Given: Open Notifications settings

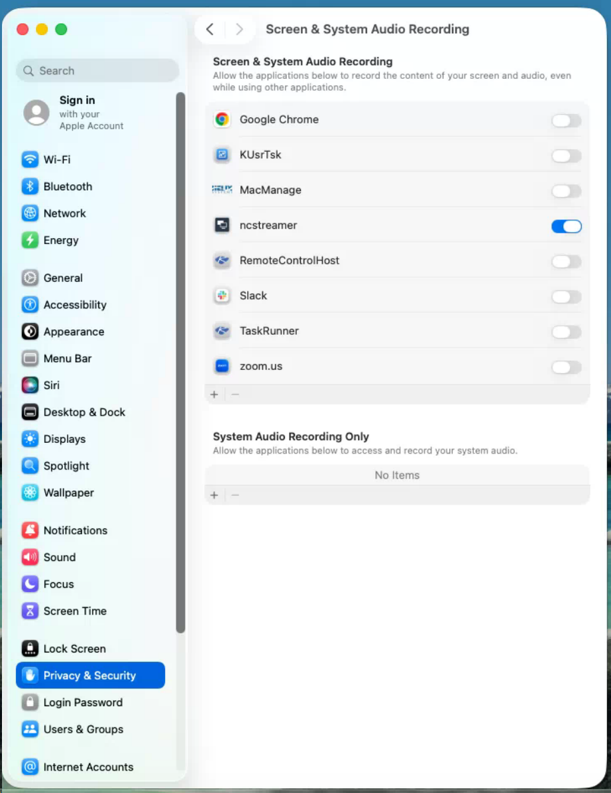Looking at the screenshot, I should 91,530.
